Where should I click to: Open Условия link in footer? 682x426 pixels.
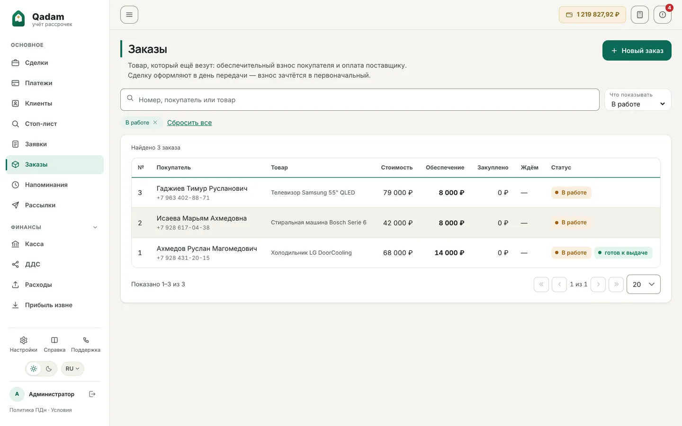tap(62, 410)
